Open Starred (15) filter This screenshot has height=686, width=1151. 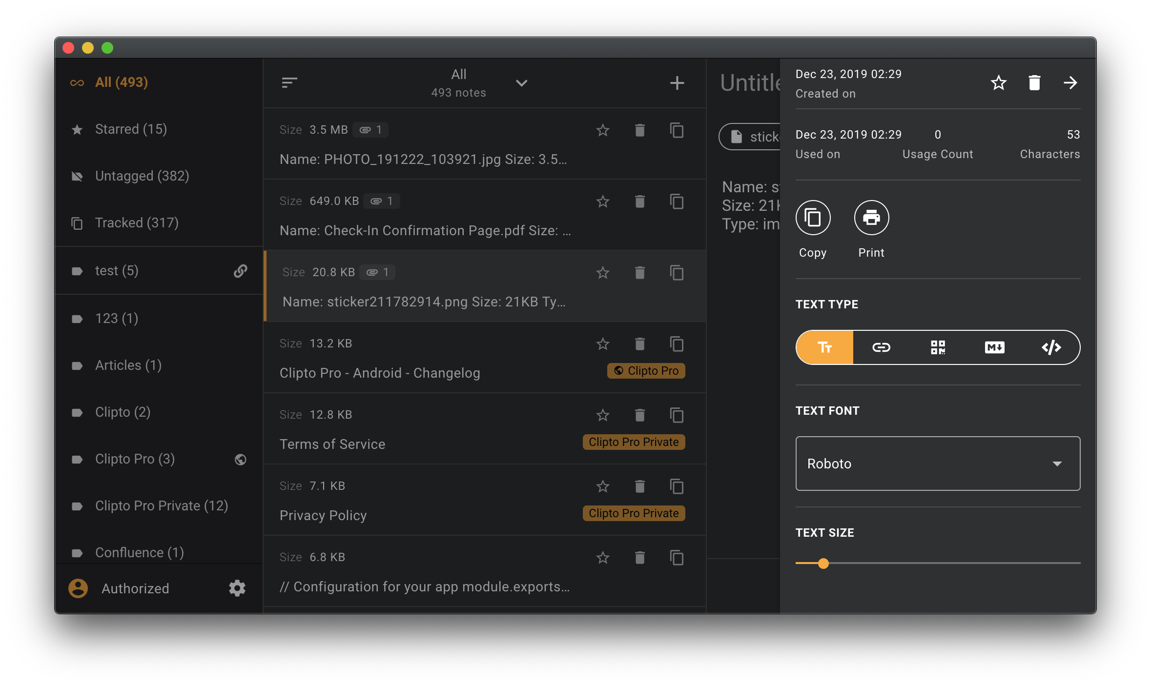click(131, 129)
